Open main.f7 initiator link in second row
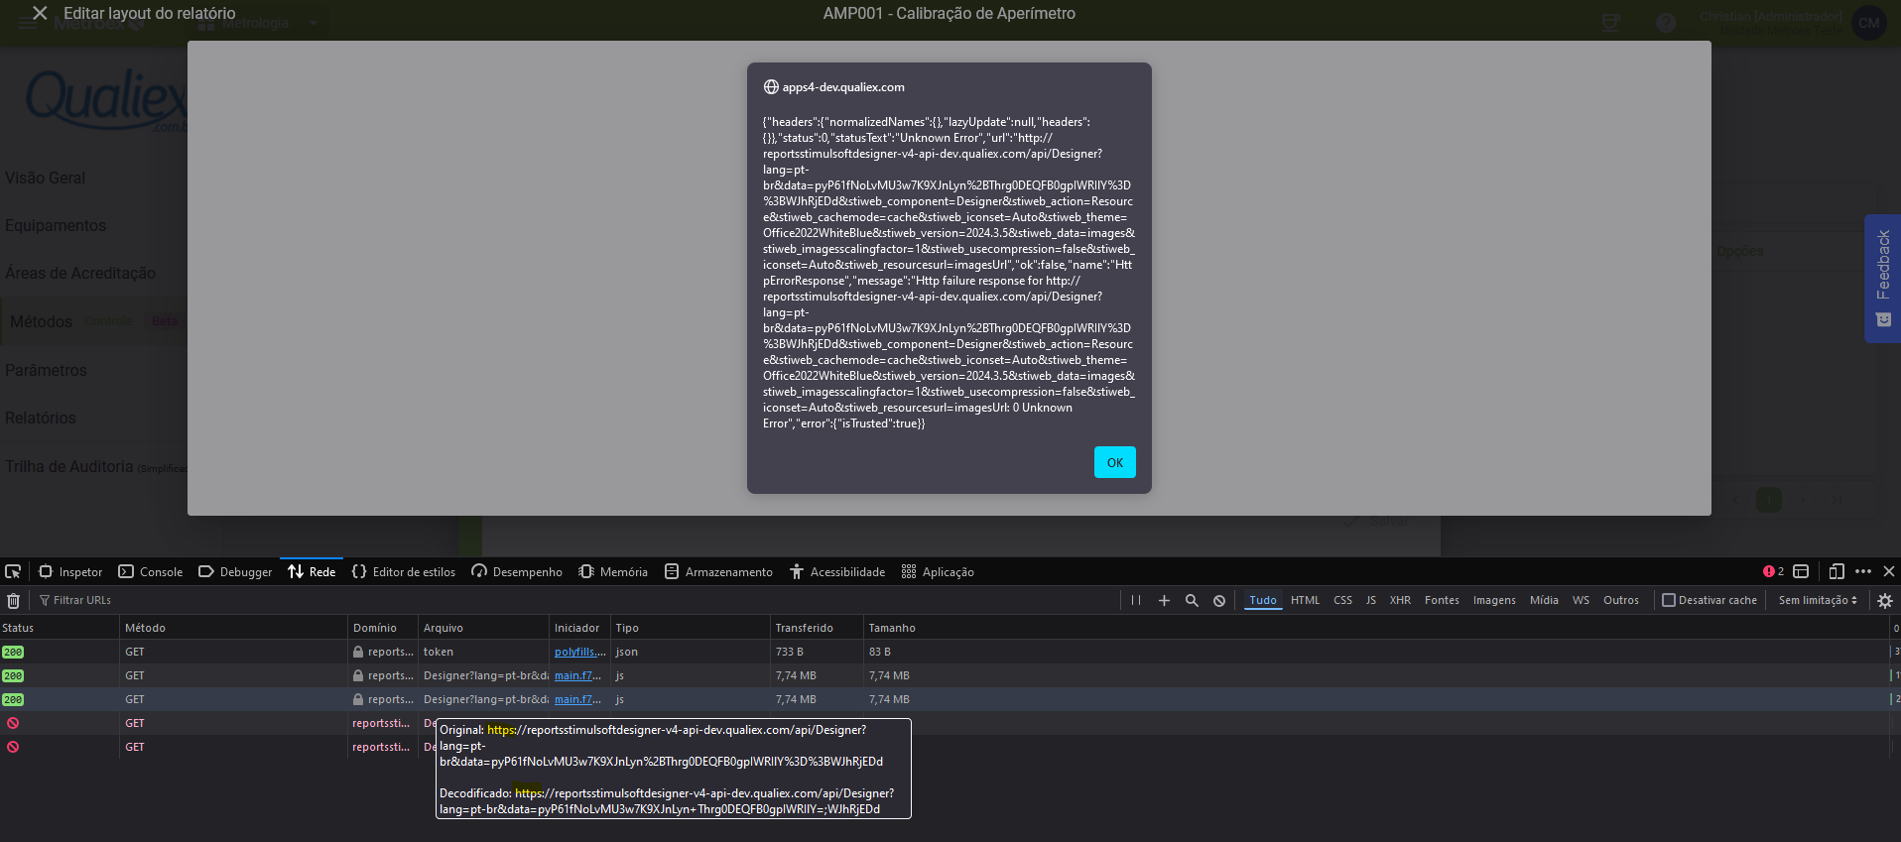The image size is (1901, 842). (577, 675)
